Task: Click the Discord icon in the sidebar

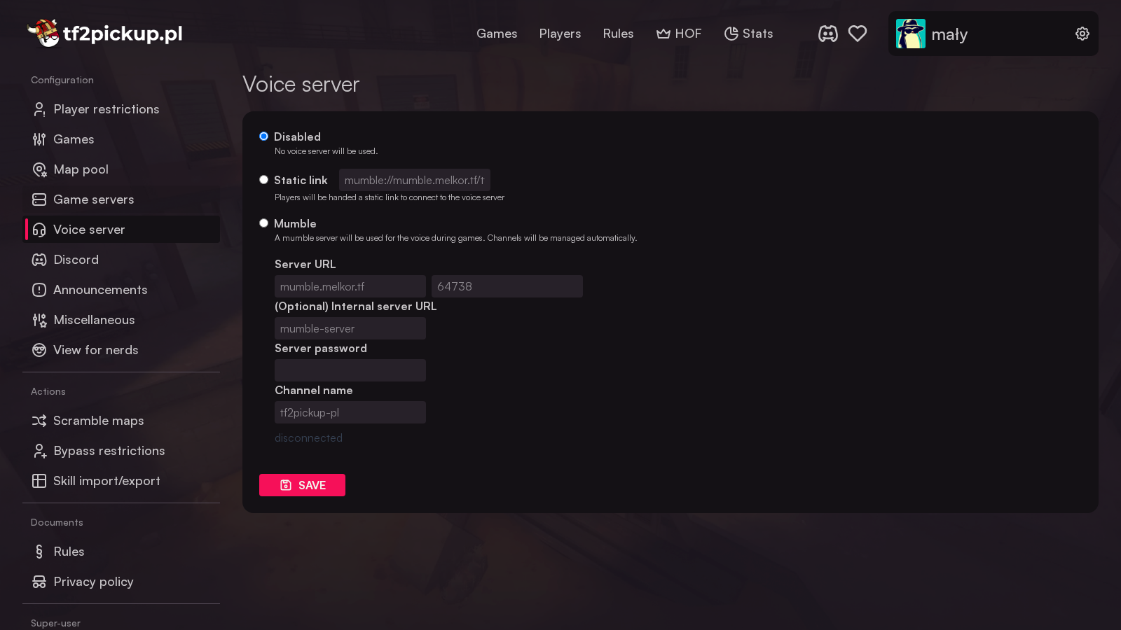Action: [x=39, y=259]
